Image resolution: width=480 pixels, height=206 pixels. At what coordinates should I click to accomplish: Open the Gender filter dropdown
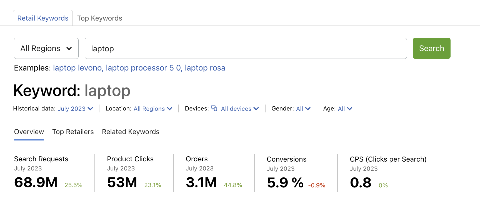[303, 109]
